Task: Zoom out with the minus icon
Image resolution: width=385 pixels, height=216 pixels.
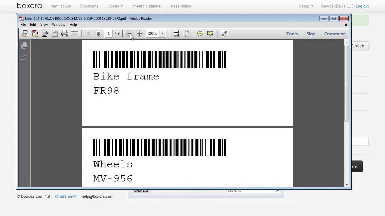Action: [129, 34]
